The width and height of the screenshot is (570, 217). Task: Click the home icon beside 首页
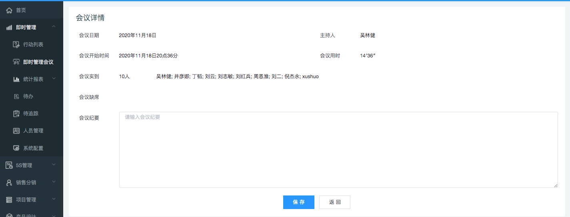(x=9, y=10)
